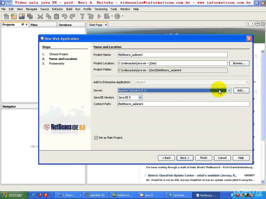This screenshot has width=266, height=199.
Task: Click the Browse... button
Action: (239, 63)
